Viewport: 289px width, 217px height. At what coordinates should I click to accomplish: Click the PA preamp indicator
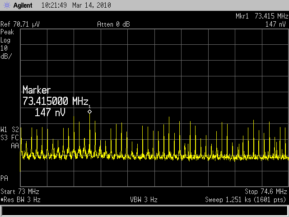pyautogui.click(x=5, y=177)
